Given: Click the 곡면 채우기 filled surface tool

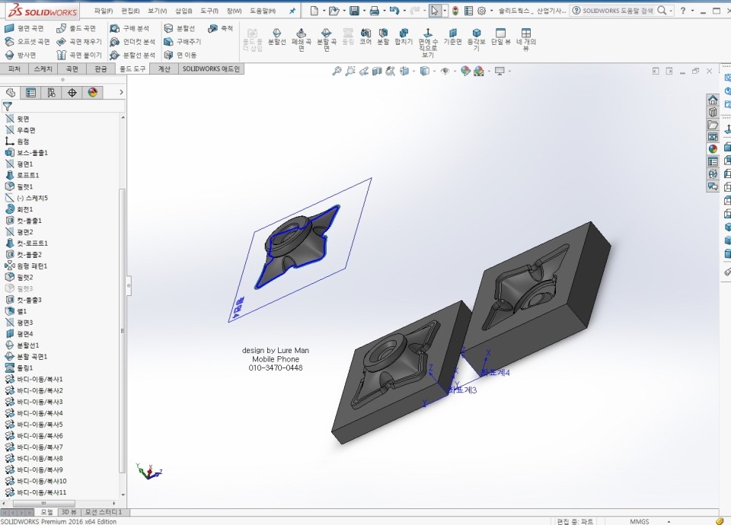Looking at the screenshot, I should [78, 42].
